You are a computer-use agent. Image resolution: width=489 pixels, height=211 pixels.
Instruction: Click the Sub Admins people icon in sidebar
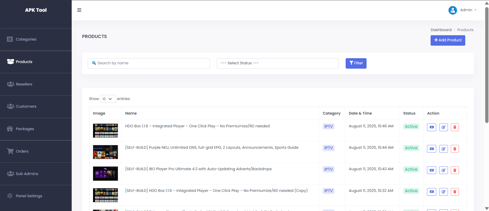[10, 173]
